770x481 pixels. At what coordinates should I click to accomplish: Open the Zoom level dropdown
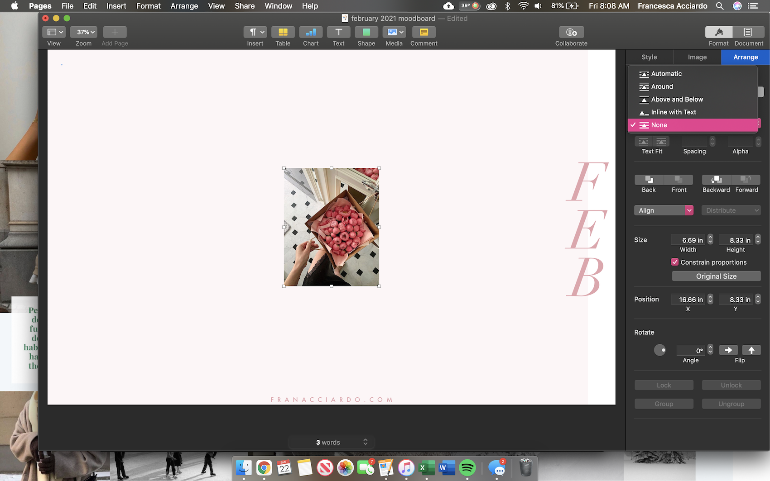pos(83,32)
